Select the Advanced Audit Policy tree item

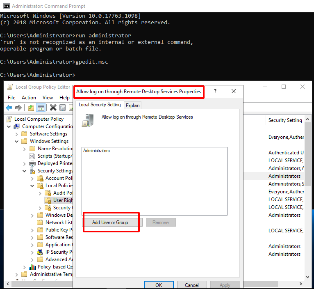[59, 259]
